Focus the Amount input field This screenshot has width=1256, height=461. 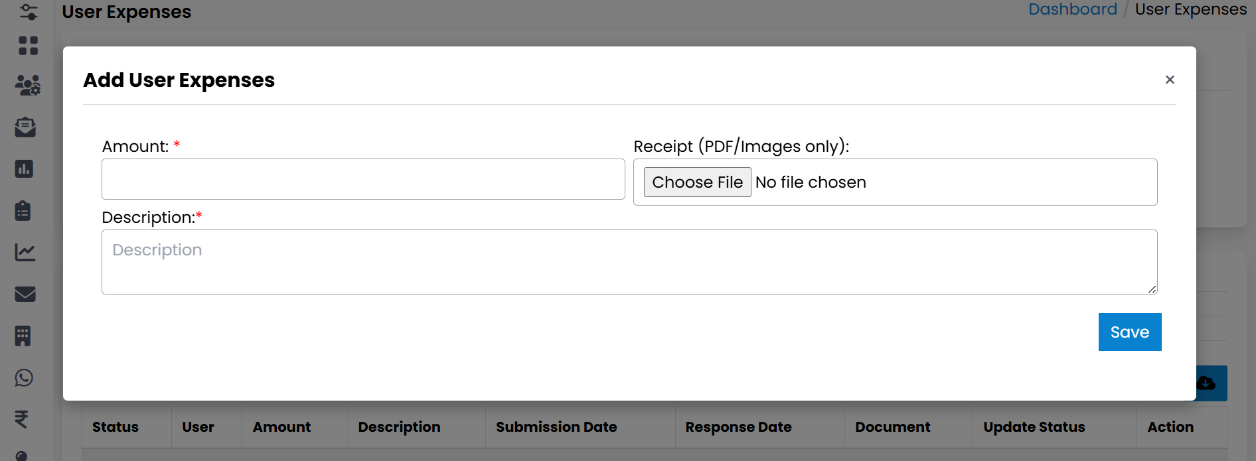(363, 179)
